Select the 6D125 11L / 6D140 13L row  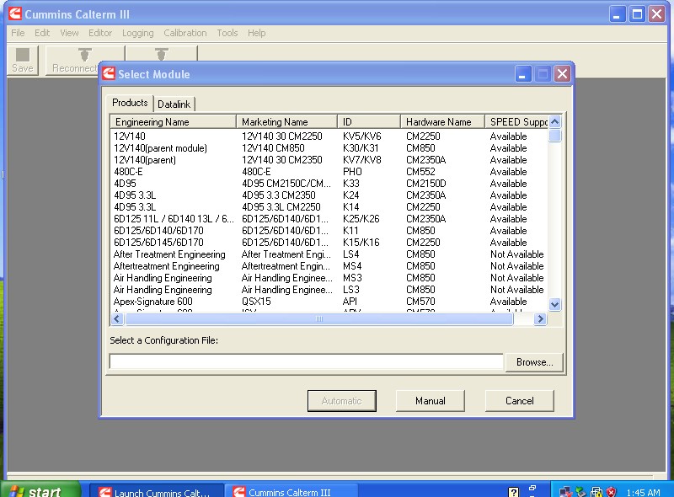point(329,219)
